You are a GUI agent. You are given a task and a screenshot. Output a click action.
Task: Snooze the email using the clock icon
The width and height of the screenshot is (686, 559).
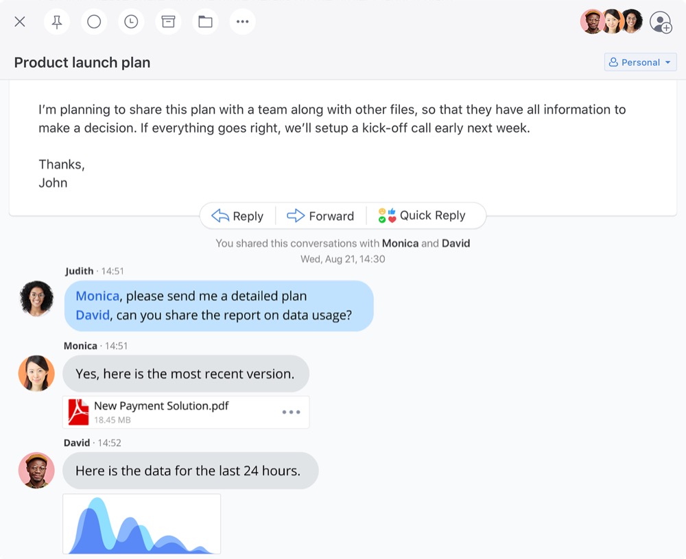(x=131, y=22)
